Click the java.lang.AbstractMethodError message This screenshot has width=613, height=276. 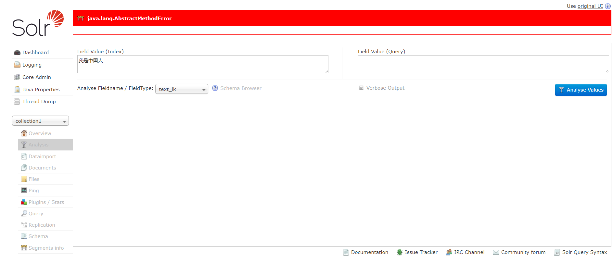129,19
